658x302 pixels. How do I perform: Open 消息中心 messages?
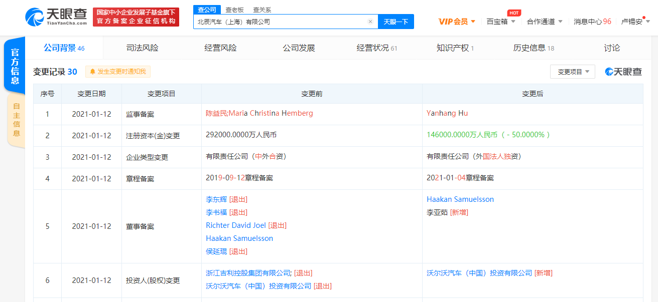(592, 22)
